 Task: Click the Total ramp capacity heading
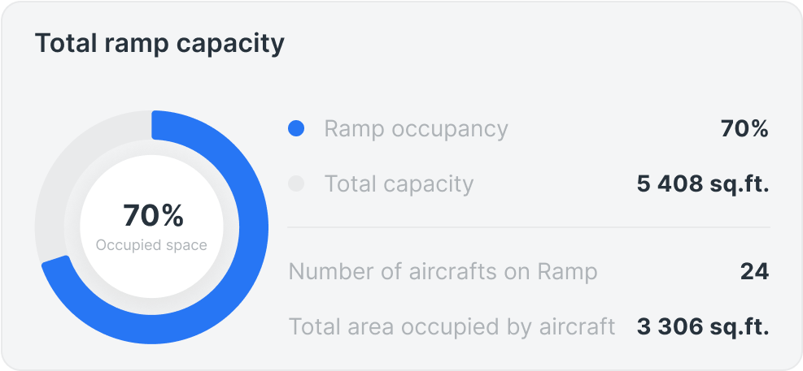coord(159,43)
